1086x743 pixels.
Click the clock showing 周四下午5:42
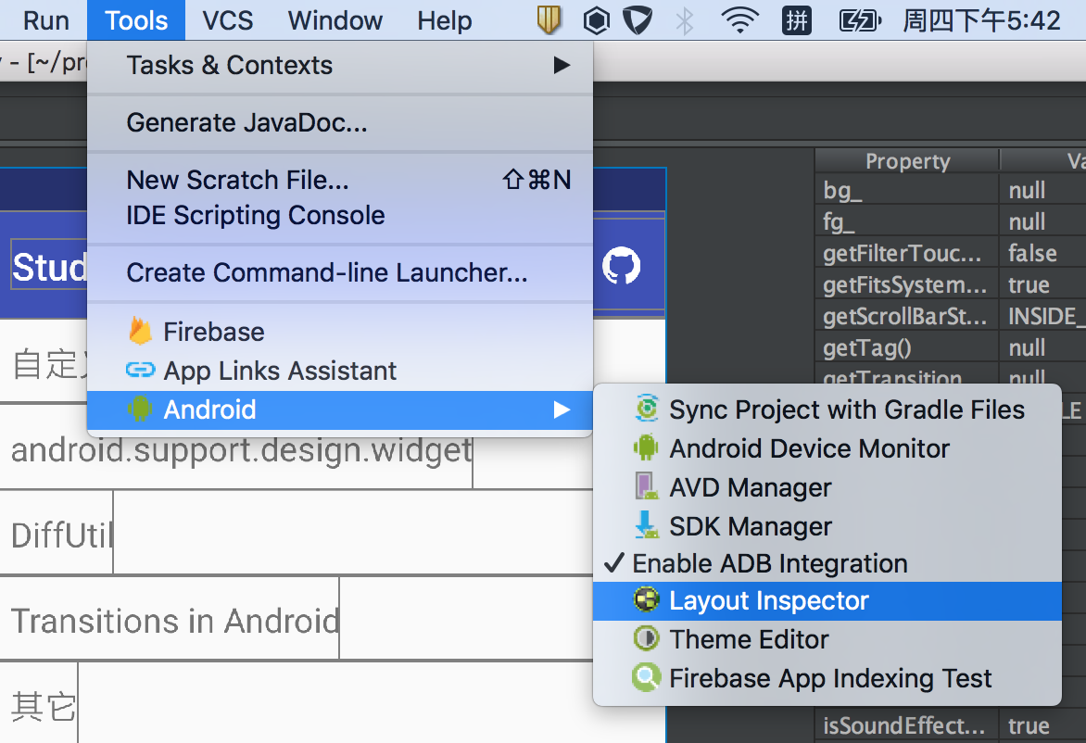click(x=981, y=20)
